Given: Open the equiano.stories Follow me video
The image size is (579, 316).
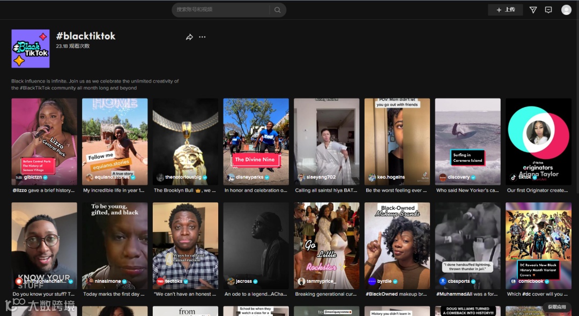Looking at the screenshot, I should [x=115, y=141].
